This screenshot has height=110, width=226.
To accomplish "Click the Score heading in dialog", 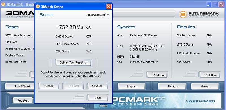I will 46,15.
